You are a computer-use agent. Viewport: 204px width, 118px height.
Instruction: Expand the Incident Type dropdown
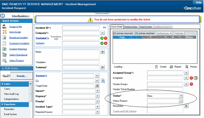tap(97, 107)
